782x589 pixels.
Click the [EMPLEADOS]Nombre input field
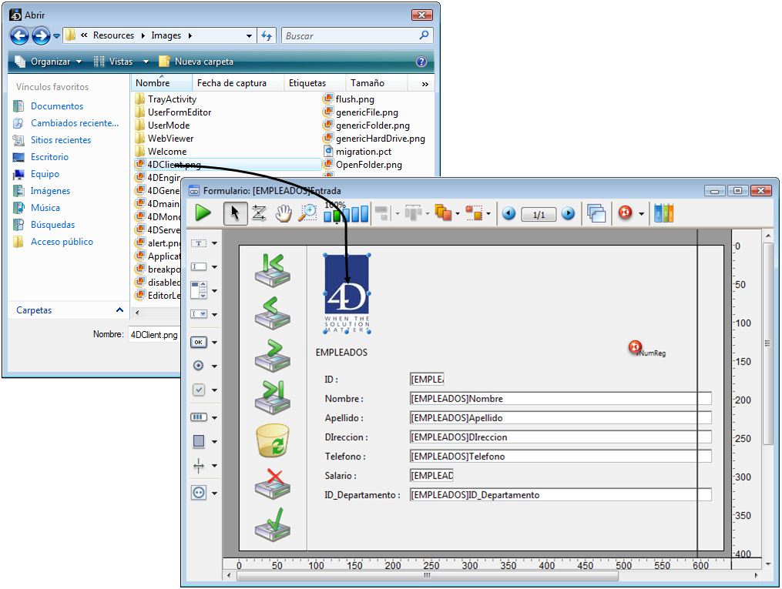tap(560, 399)
